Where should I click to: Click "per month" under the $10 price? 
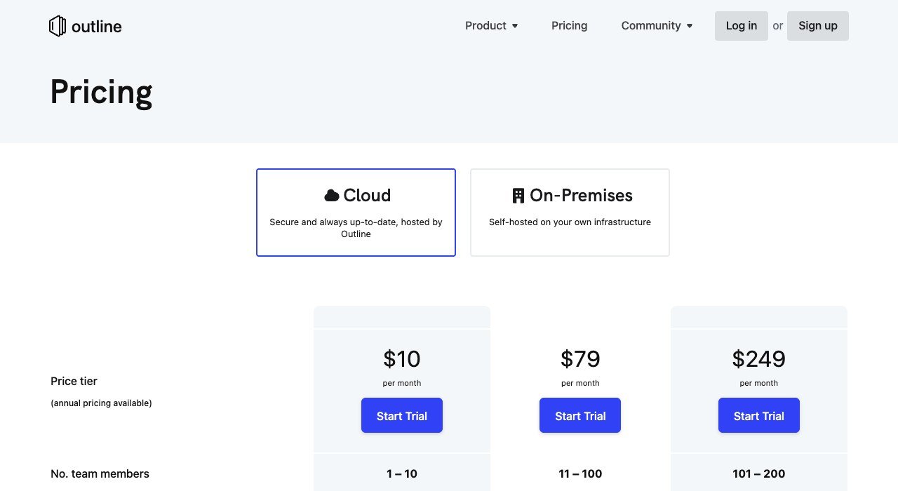pyautogui.click(x=402, y=383)
